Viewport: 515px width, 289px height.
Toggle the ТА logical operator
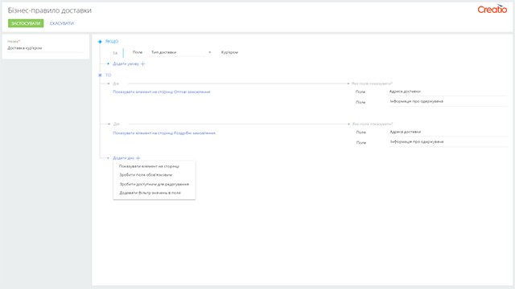[x=115, y=53]
